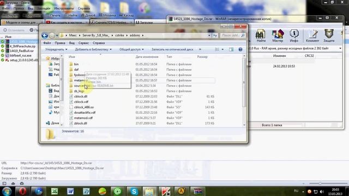Image resolution: width=349 pixels, height=196 pixels.
Task: Open Opera's Инструменты menu
Action: click(64, 9)
